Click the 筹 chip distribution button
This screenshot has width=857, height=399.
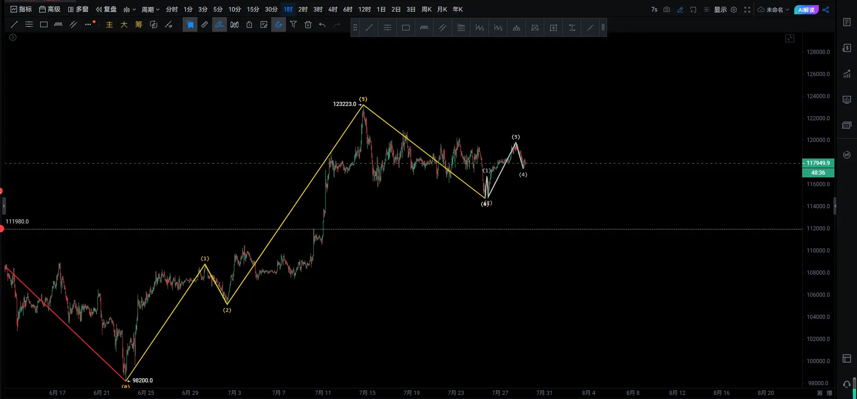click(139, 24)
